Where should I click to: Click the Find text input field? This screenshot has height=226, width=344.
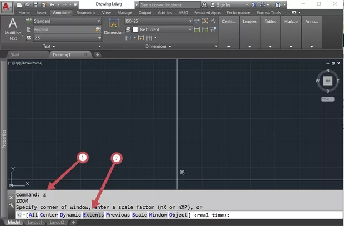tap(63, 29)
